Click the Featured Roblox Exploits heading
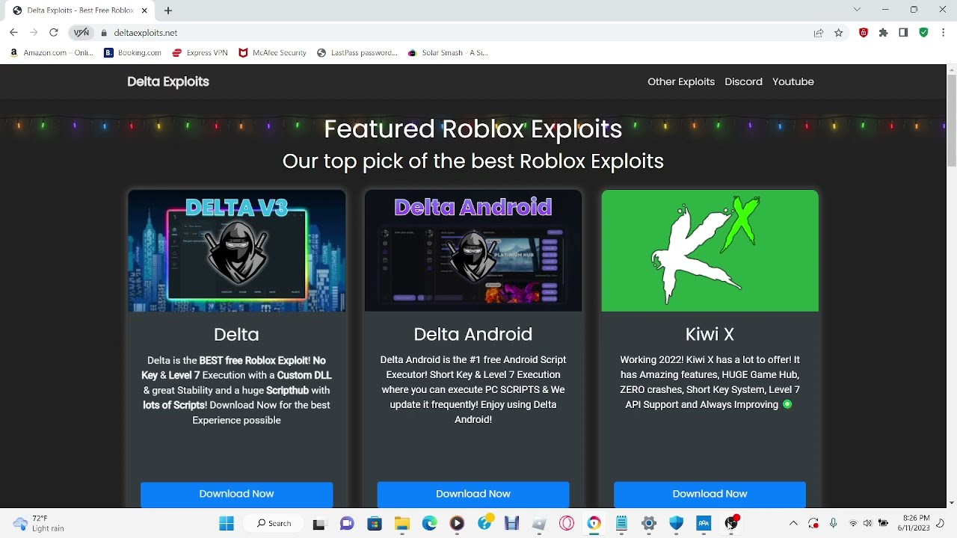Screen dimensions: 957x538 pos(473,129)
